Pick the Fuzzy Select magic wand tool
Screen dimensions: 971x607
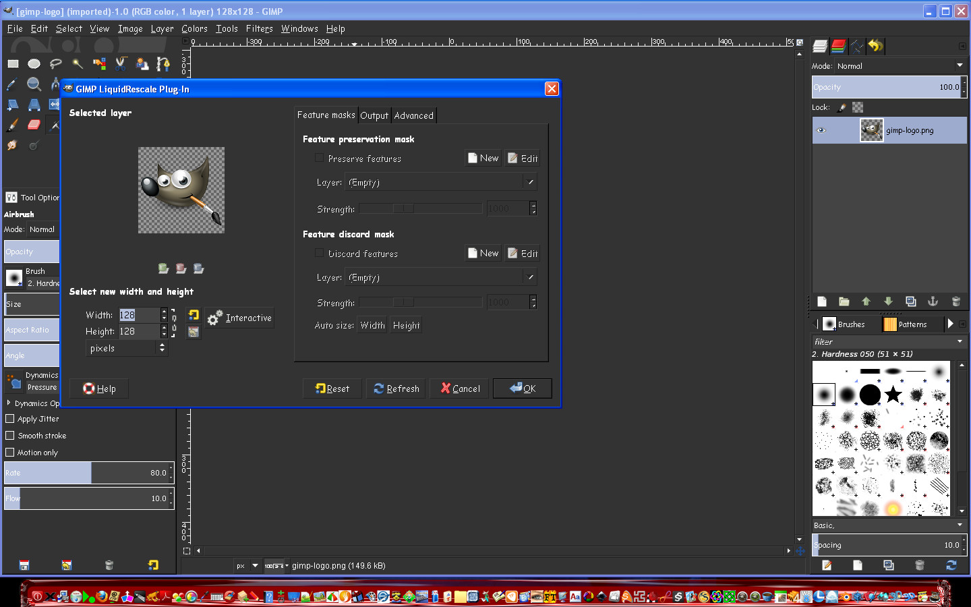(78, 63)
